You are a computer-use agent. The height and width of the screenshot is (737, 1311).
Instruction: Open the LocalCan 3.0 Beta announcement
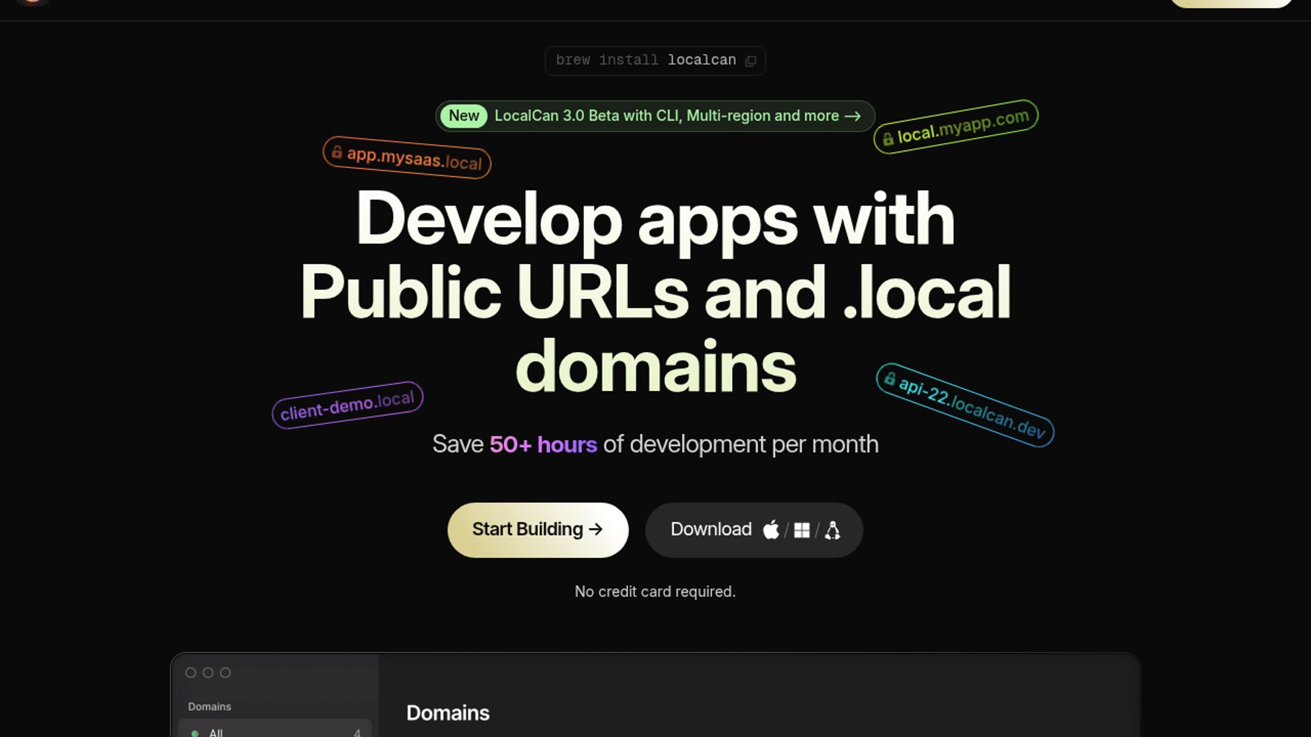coord(655,116)
